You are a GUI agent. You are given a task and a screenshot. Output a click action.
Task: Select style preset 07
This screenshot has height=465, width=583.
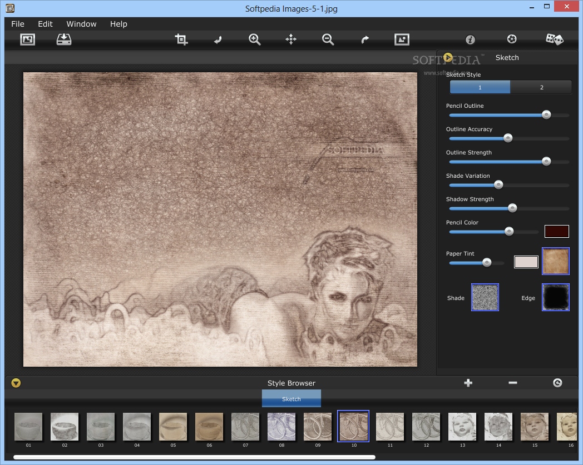245,426
